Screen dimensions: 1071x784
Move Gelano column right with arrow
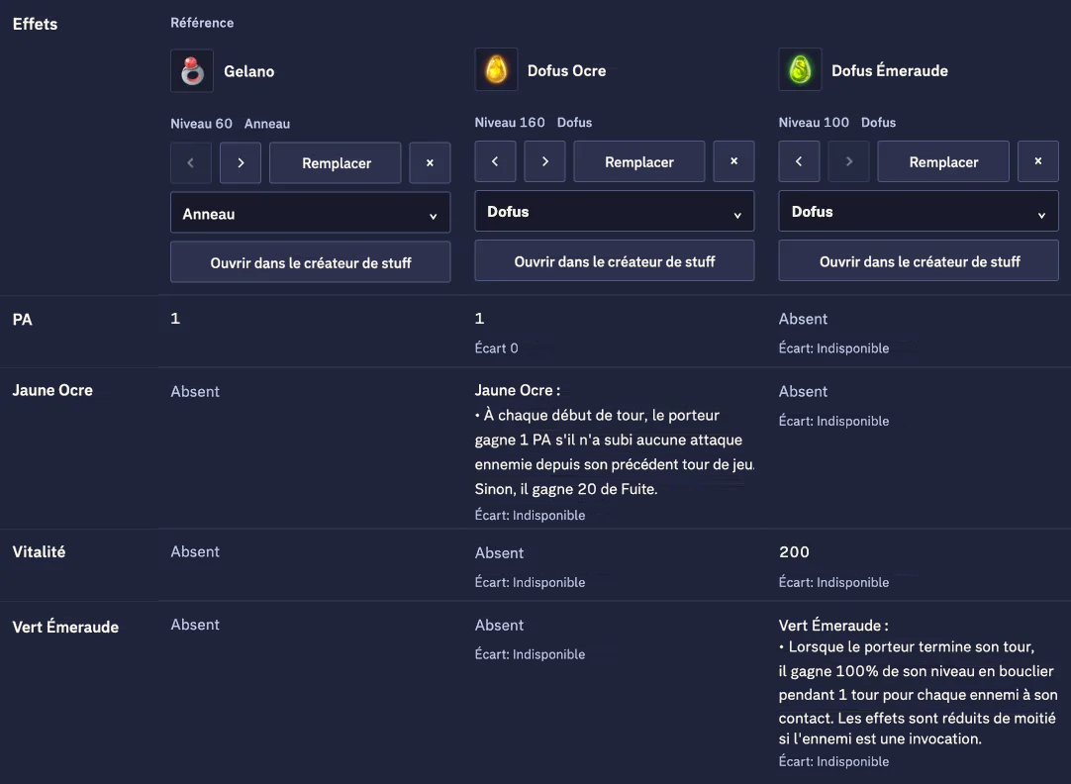coord(241,162)
